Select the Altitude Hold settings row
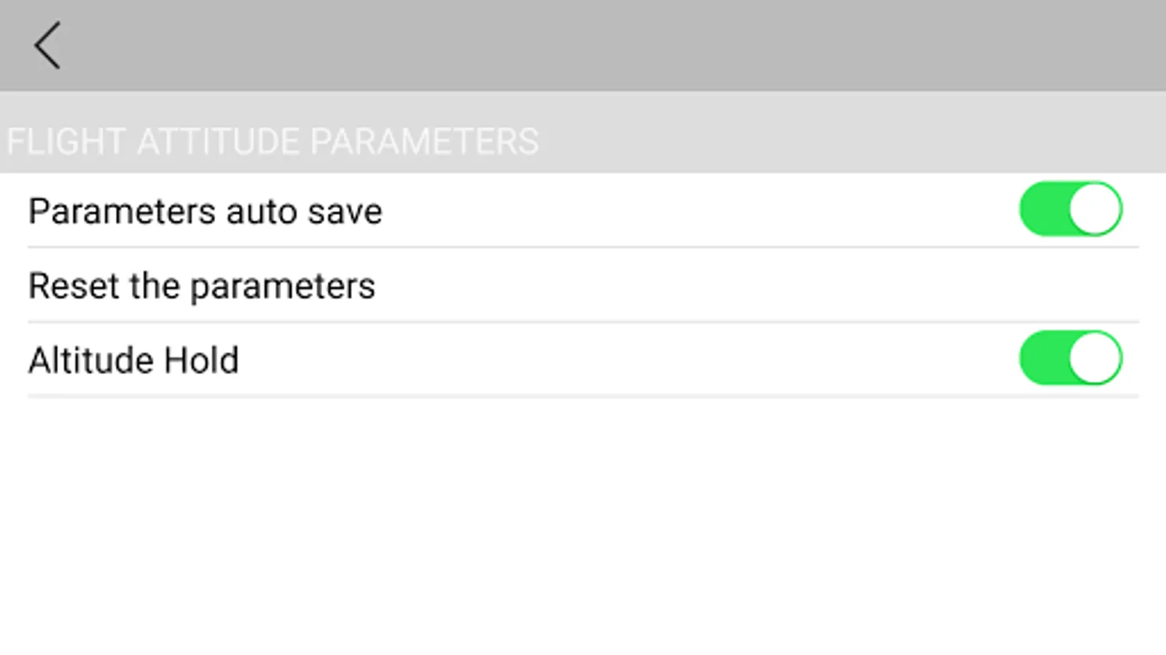The height and width of the screenshot is (655, 1166). click(583, 360)
